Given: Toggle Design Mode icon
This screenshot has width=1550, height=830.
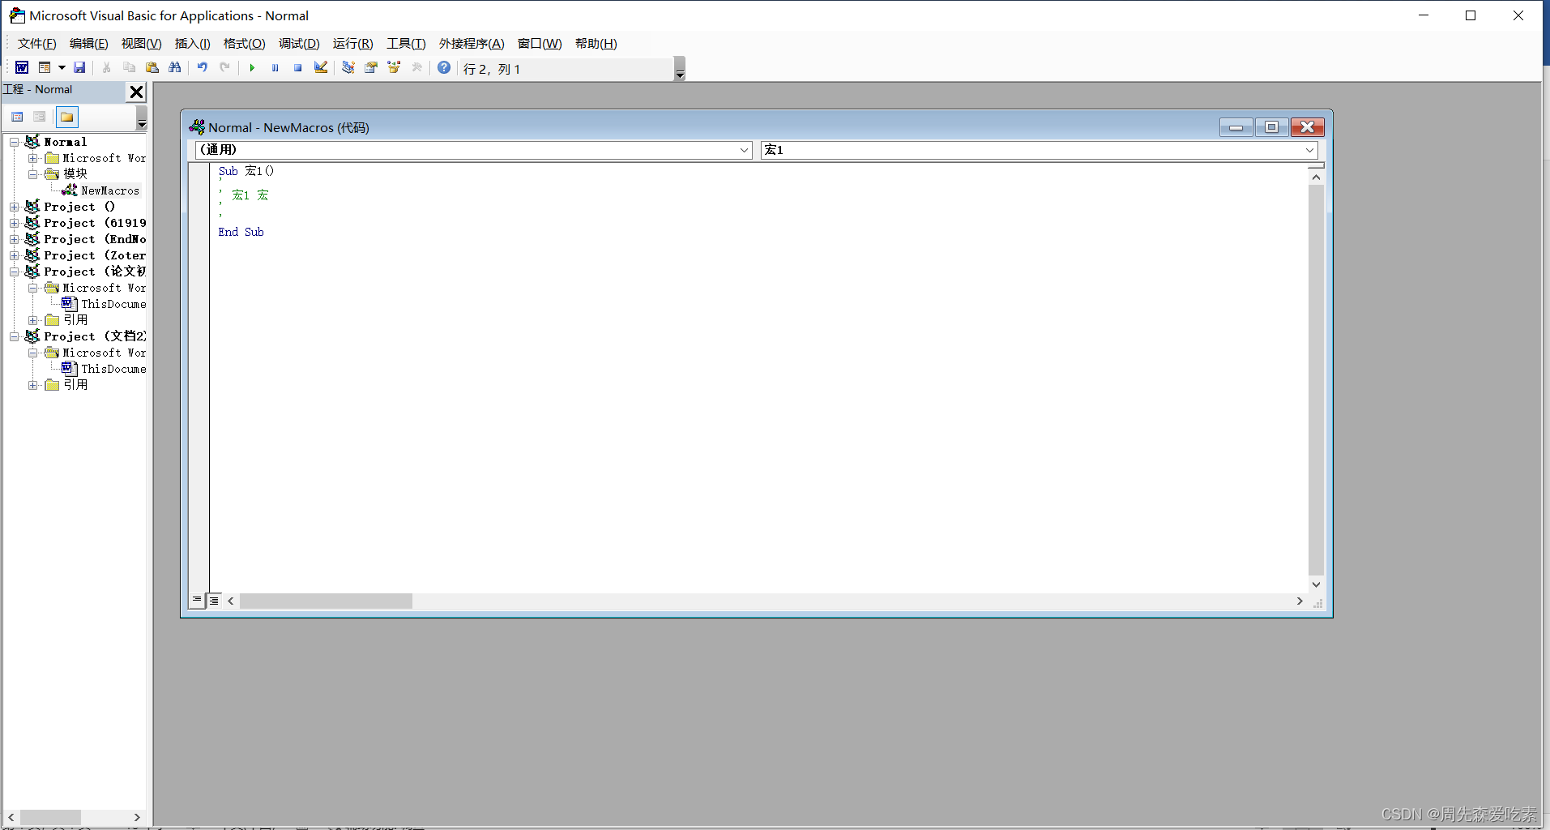Looking at the screenshot, I should tap(321, 67).
